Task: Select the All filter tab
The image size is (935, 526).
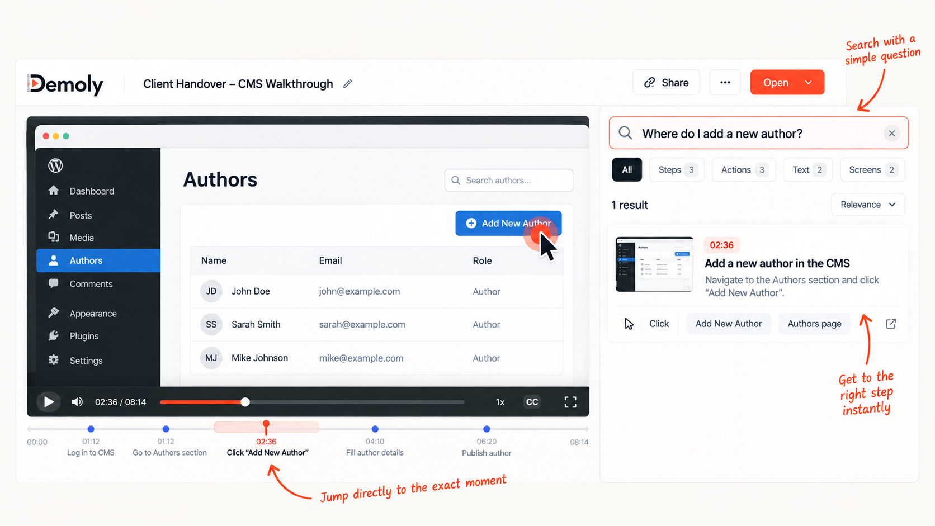Action: 627,170
